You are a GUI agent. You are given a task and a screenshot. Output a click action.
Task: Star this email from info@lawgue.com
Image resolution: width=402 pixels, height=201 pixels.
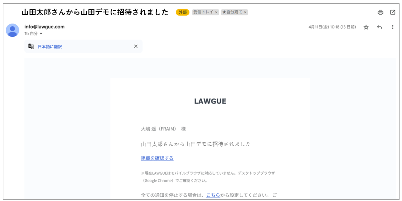pyautogui.click(x=366, y=27)
